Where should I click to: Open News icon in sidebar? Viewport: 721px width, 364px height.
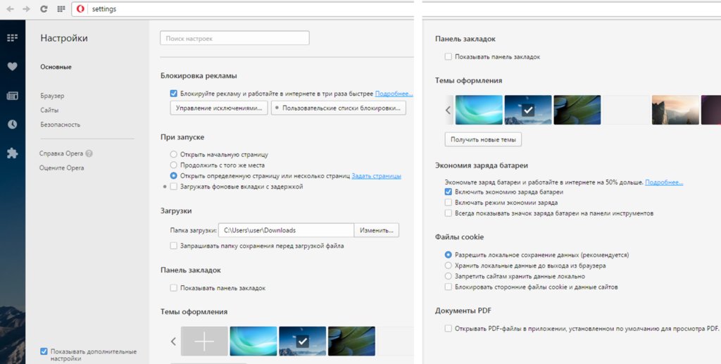[x=13, y=96]
